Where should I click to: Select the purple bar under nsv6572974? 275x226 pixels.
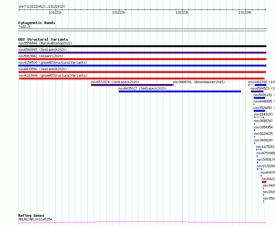(x=132, y=85)
